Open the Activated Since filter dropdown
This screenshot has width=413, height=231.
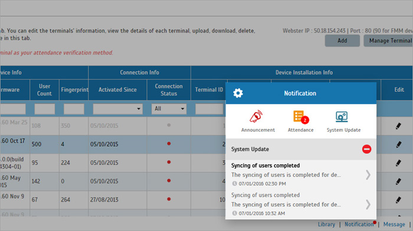(118, 108)
